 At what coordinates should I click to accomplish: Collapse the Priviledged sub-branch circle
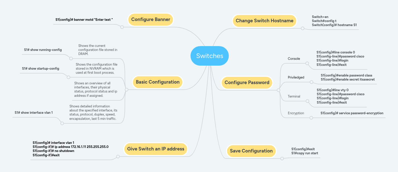pos(312,82)
